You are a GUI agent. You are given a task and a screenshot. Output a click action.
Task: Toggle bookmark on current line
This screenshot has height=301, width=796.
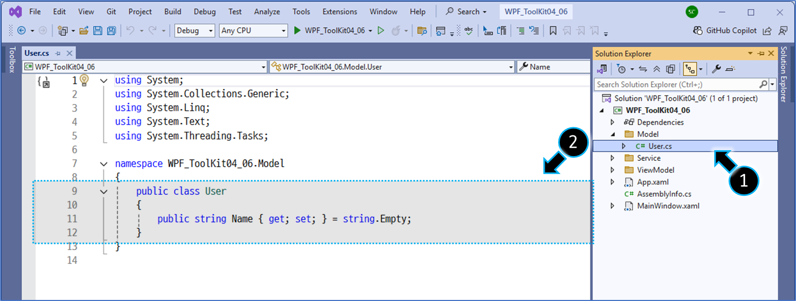[x=553, y=31]
